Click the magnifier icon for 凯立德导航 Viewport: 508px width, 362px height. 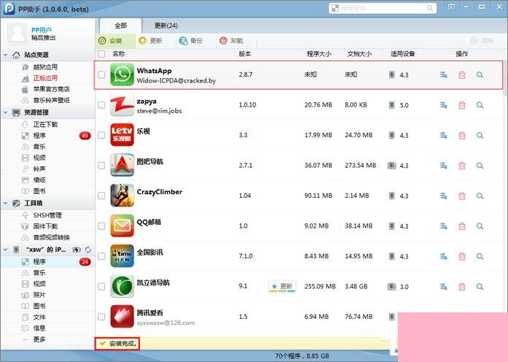(480, 287)
